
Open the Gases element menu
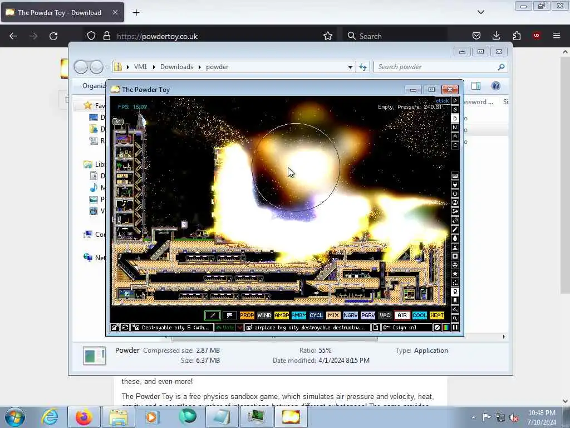[x=455, y=229]
